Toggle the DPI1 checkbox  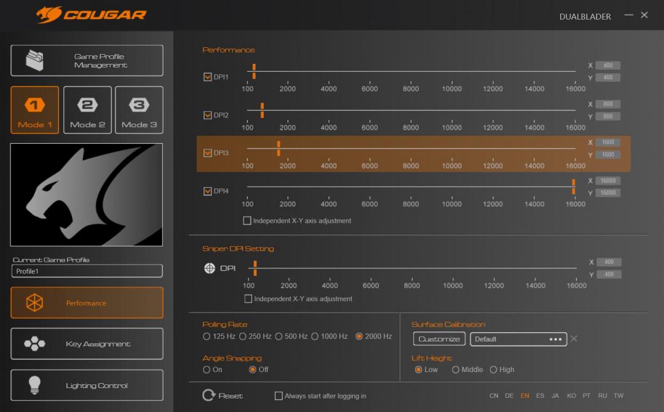[208, 77]
